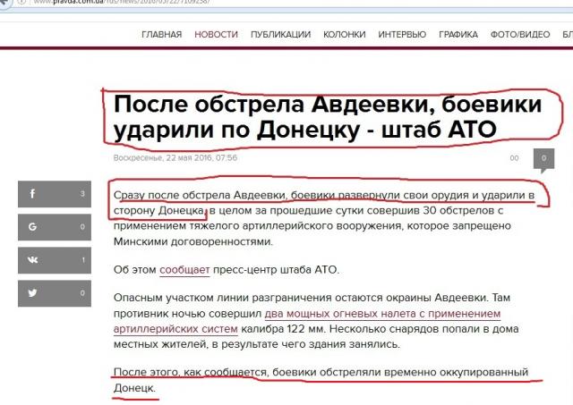
Task: Open the ГРАФИКА menu section
Action: pos(458,34)
